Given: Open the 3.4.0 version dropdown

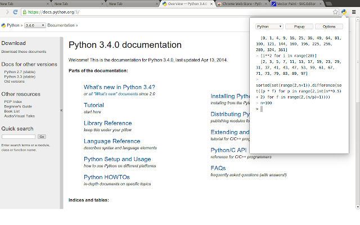Looking at the screenshot, I should tap(35, 25).
